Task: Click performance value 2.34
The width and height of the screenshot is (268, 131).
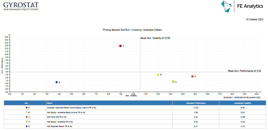Action: coord(196,117)
